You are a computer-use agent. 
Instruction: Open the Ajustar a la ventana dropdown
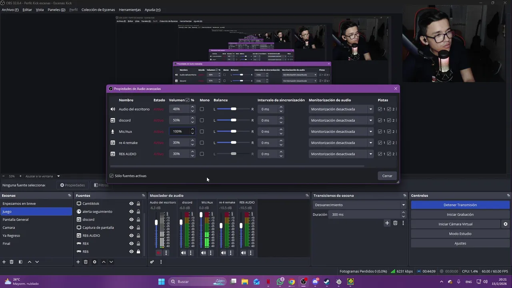(x=43, y=176)
